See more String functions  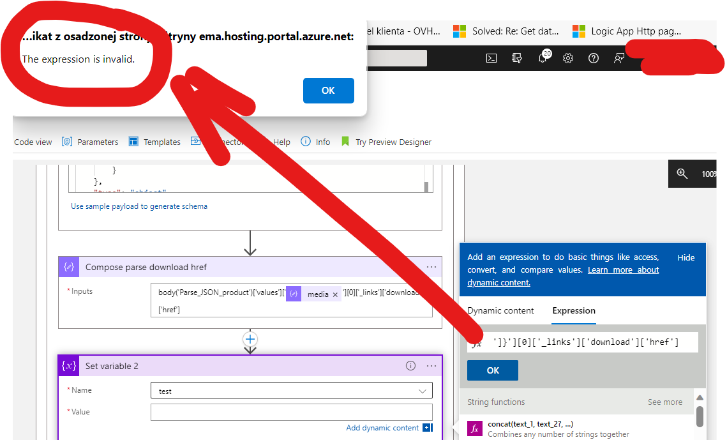[665, 402]
